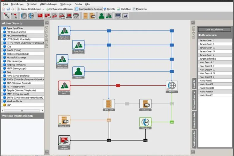234x156 pixels.
Task: Add a computer group object from toolbar
Action: [54, 16]
